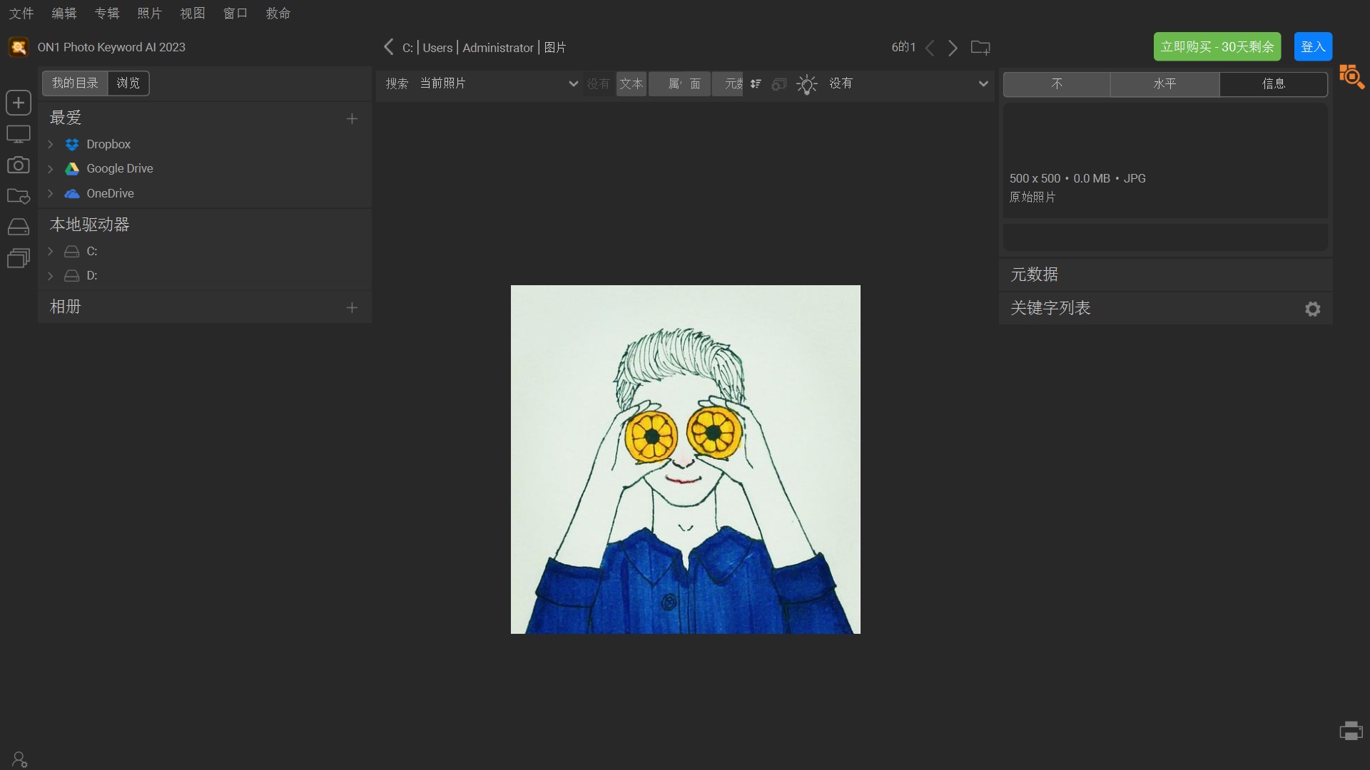Click the ON1 Photo Keyword AI logo
The image size is (1370, 770).
(x=19, y=47)
